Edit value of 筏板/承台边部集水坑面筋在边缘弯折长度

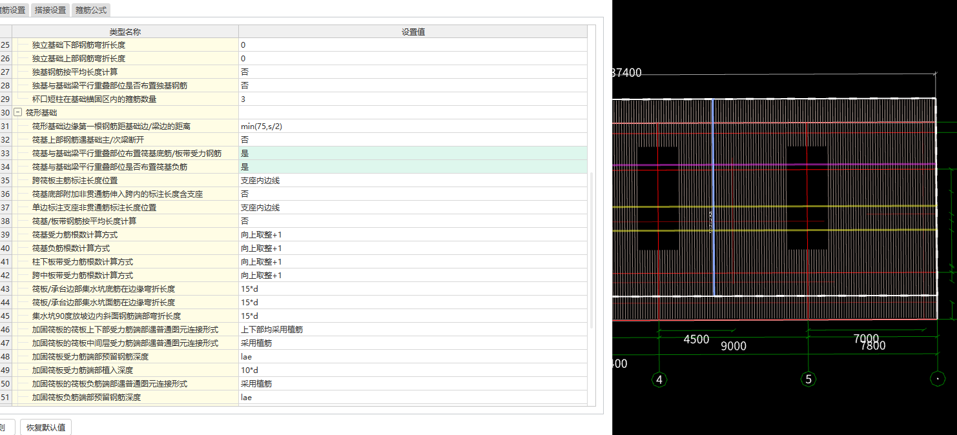pos(413,303)
